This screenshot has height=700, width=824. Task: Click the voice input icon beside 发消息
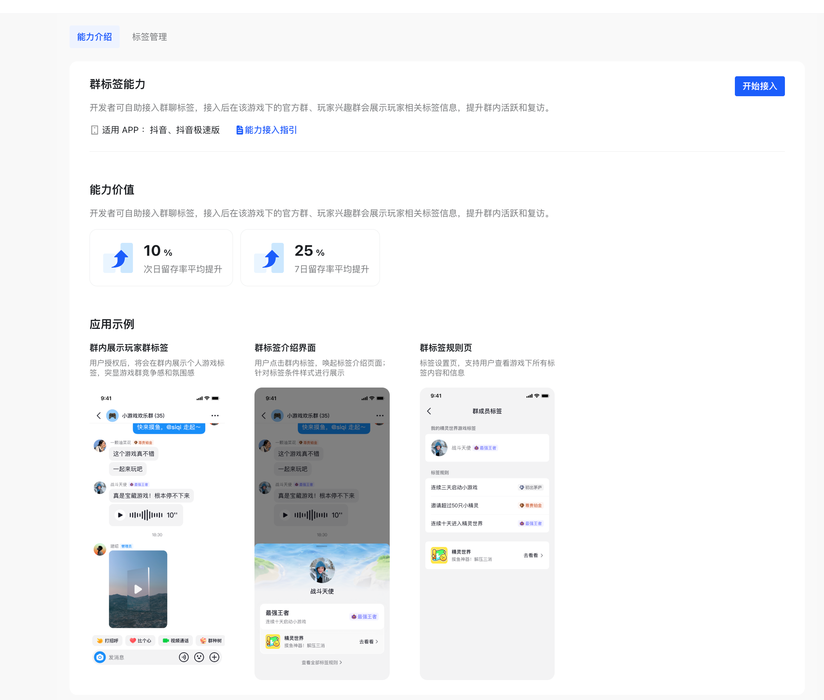(x=184, y=657)
